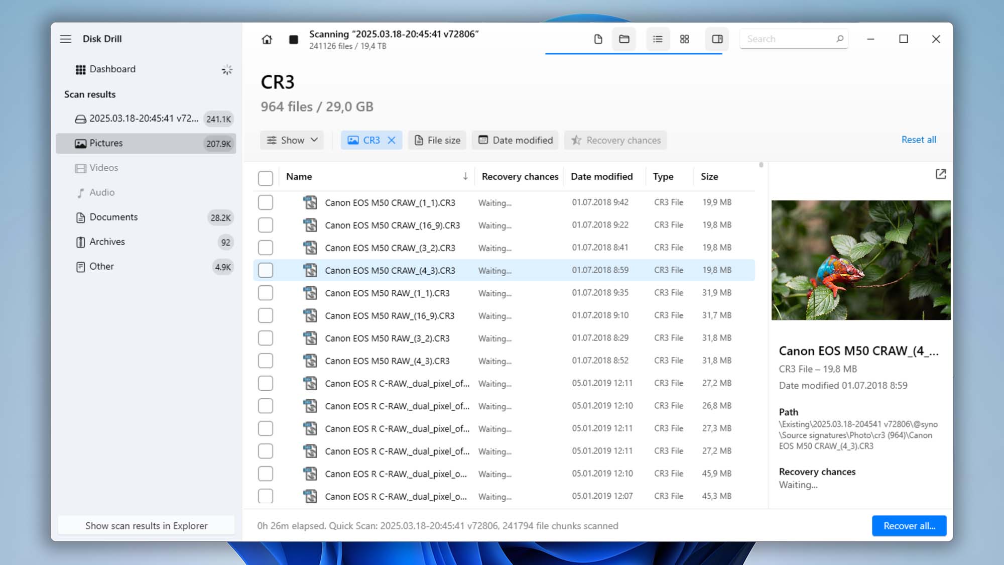This screenshot has width=1004, height=565.
Task: Check Canon EOS M50 RAW_(16_9).CR3 checkbox
Action: pyautogui.click(x=266, y=315)
